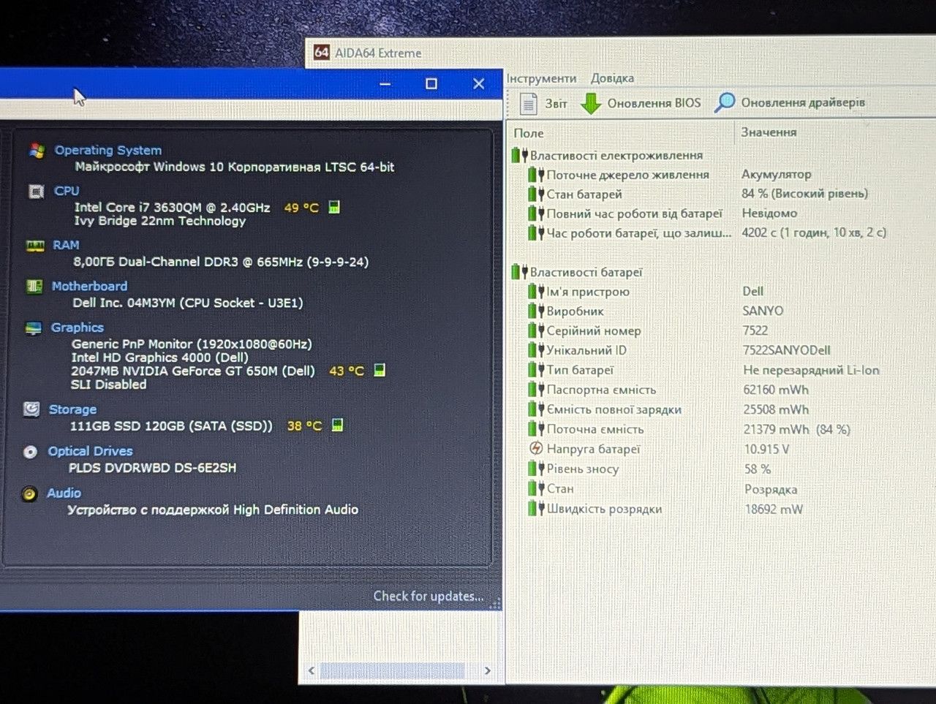
Task: Click the Graphics monitor icon in Speccy
Action: click(x=34, y=328)
